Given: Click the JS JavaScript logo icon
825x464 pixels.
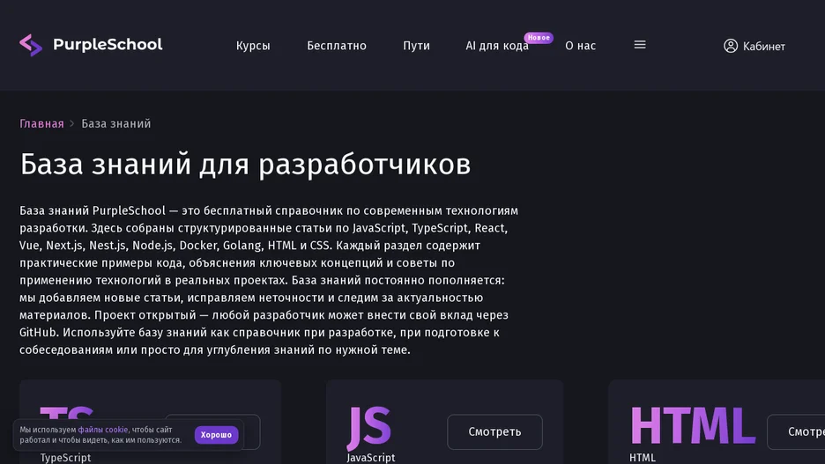Looking at the screenshot, I should pos(368,427).
